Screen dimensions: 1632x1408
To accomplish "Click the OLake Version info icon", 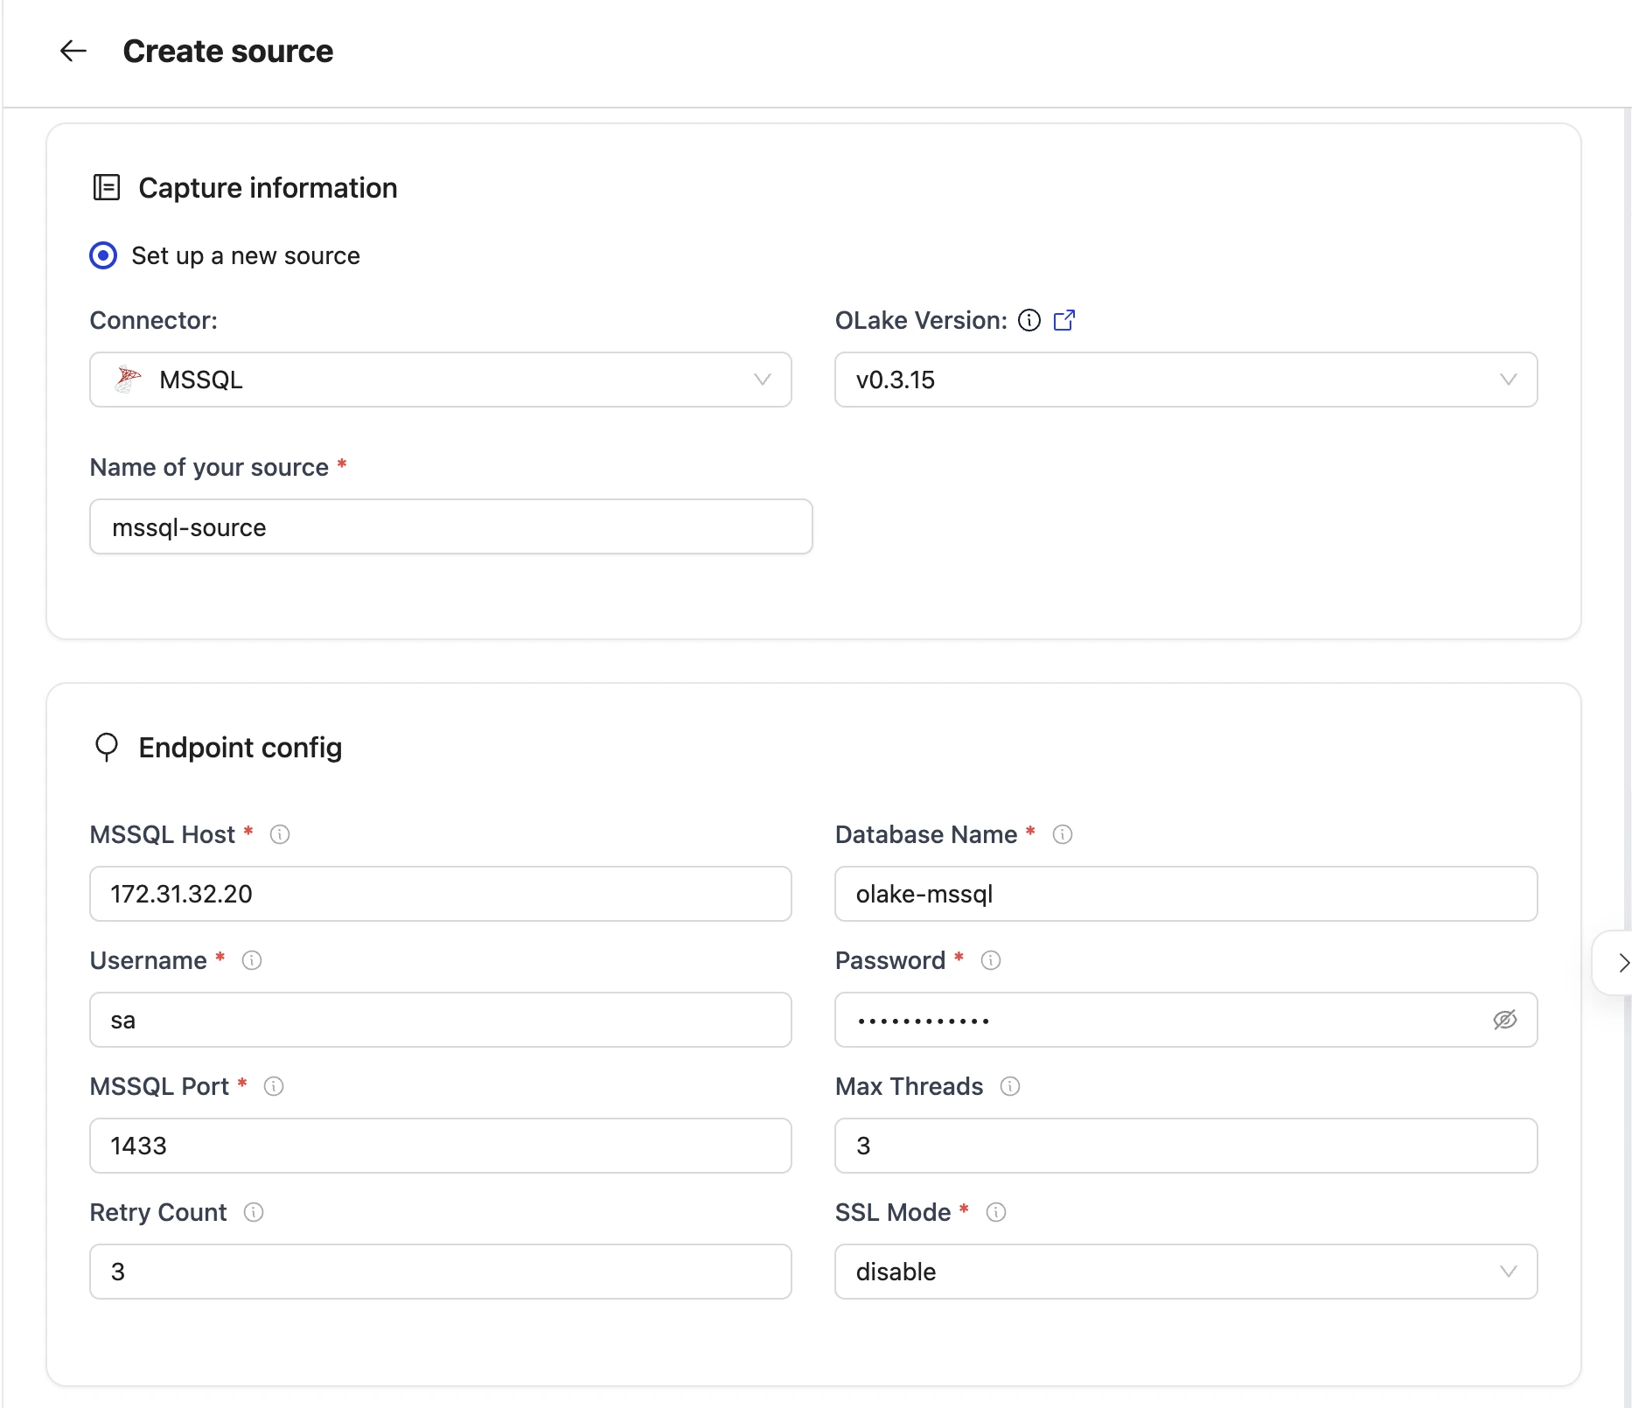I will tap(1029, 320).
